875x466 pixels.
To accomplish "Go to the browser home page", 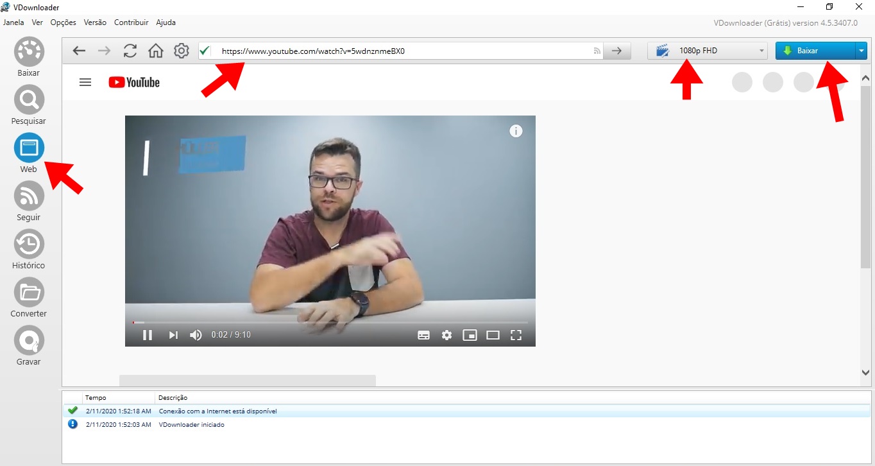I will 156,51.
